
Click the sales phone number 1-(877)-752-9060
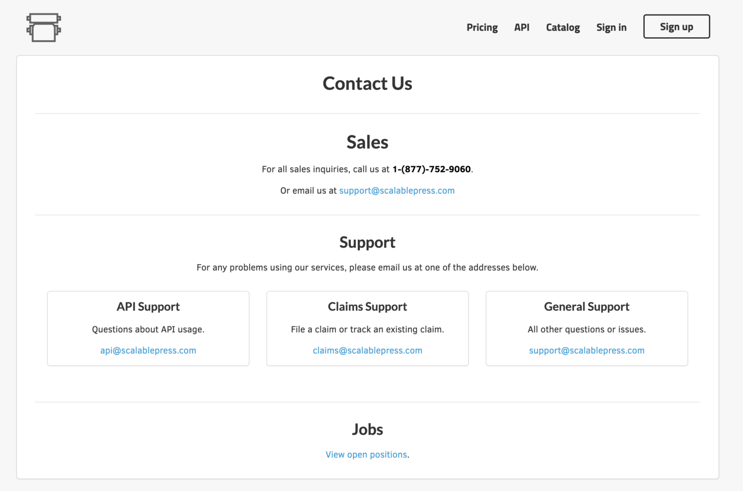click(431, 169)
